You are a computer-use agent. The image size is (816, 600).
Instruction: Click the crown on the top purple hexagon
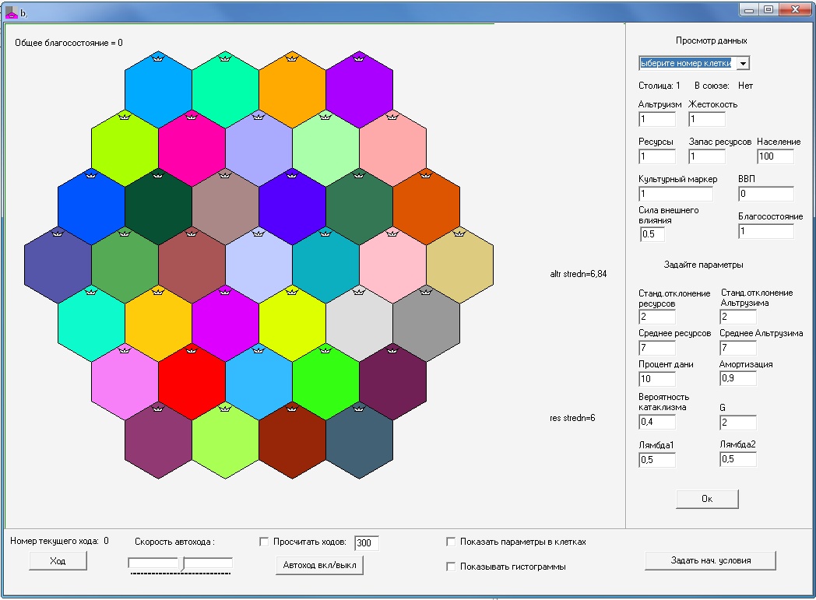pos(359,58)
